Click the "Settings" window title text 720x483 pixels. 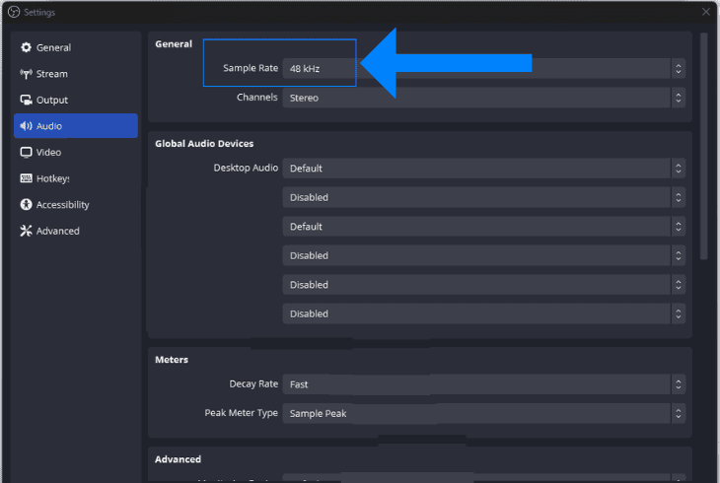click(x=39, y=13)
